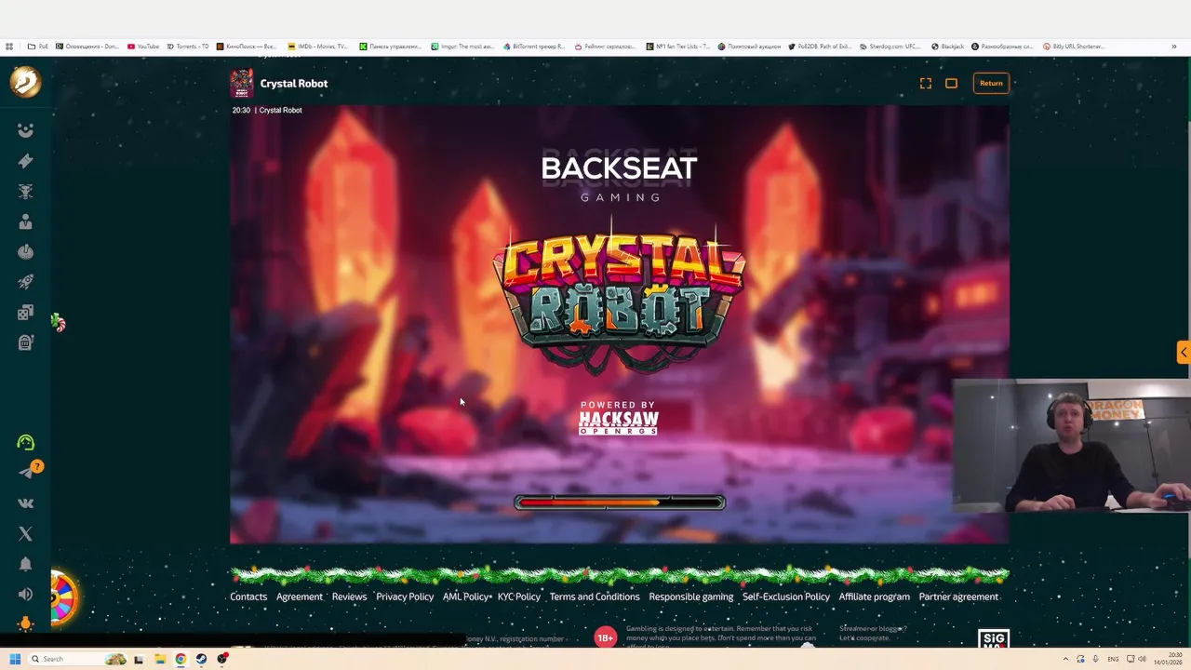Image resolution: width=1191 pixels, height=670 pixels.
Task: Open the AML Policy link
Action: pos(466,596)
